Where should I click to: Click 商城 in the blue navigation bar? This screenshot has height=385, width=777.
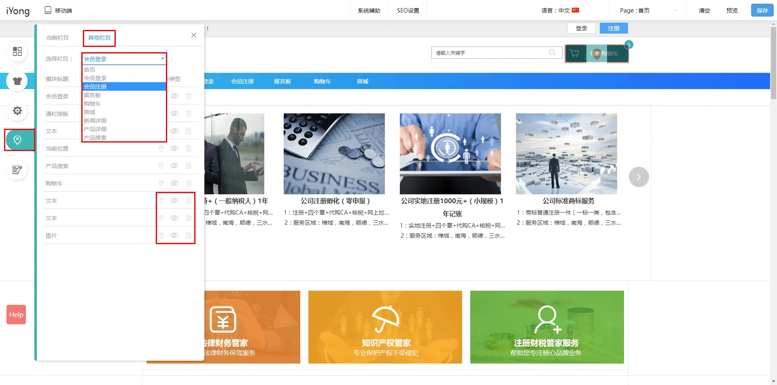tap(363, 81)
